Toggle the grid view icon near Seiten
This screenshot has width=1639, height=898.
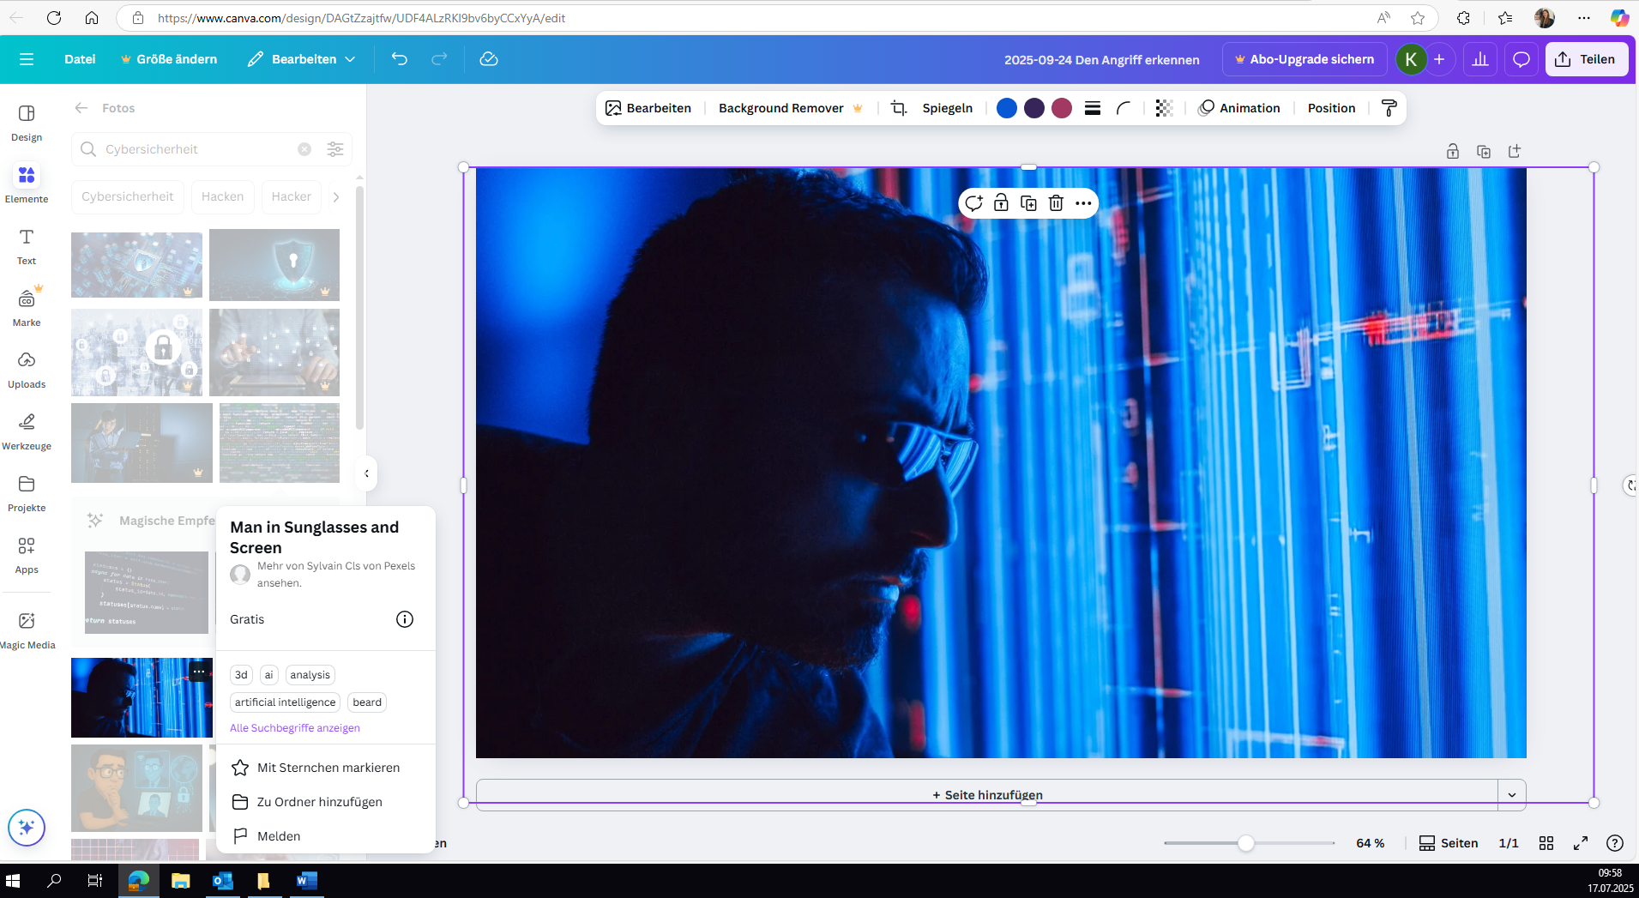click(1546, 843)
